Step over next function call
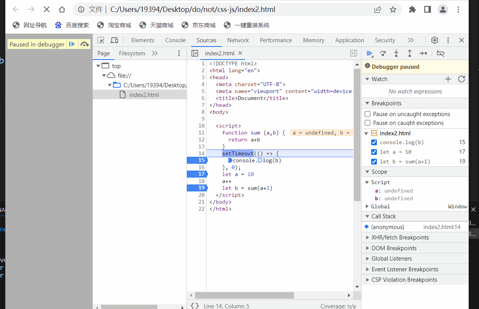The image size is (479, 309). point(383,53)
